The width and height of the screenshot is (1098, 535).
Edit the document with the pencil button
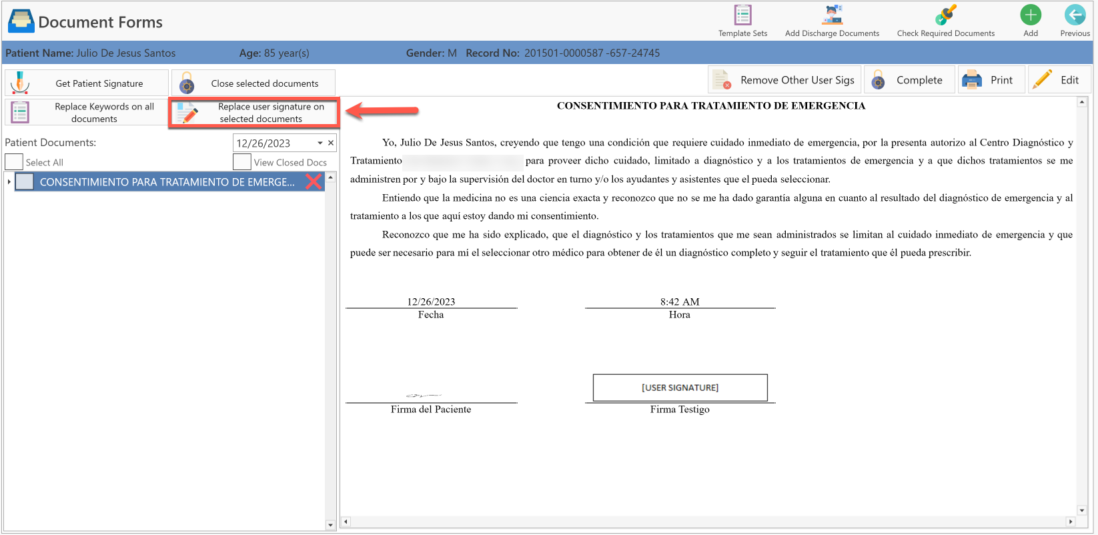pos(1059,80)
